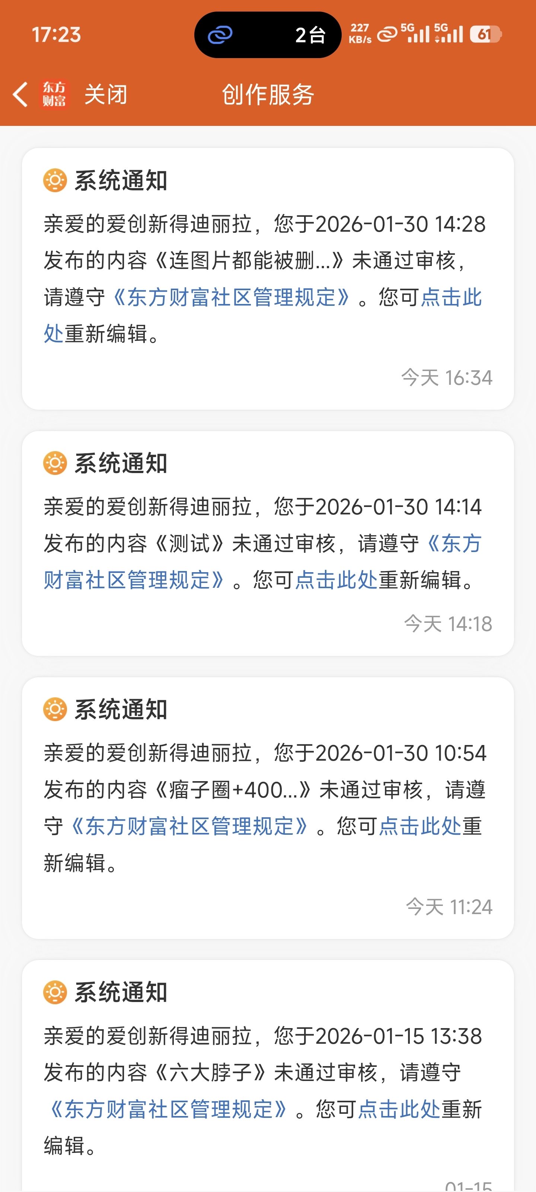
Task: Tap the sun icon on first 系统通知 card
Action: (55, 180)
